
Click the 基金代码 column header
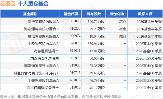71,14
